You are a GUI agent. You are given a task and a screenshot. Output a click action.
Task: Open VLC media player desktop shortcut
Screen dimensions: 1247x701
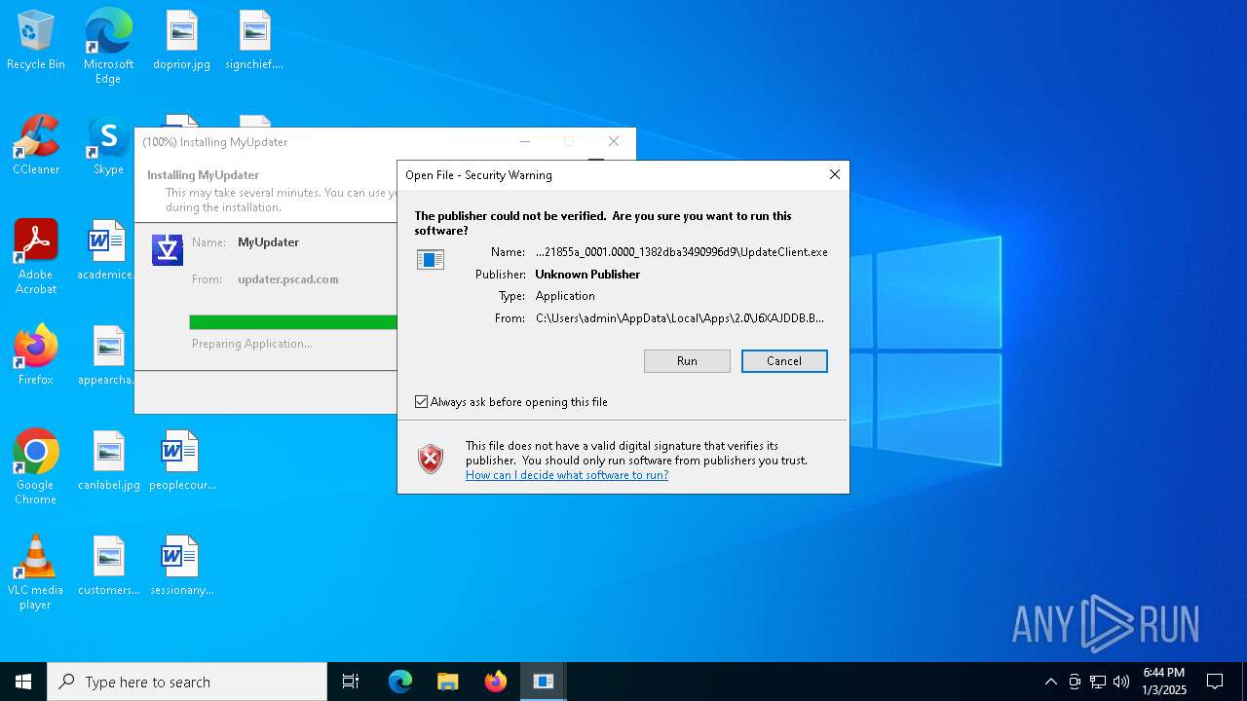click(x=36, y=572)
